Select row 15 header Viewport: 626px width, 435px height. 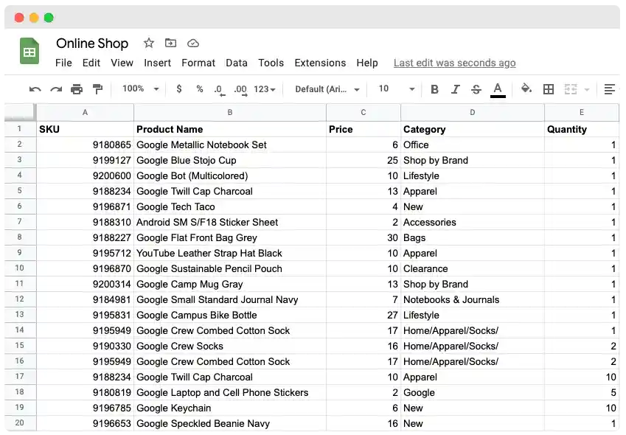(20, 346)
